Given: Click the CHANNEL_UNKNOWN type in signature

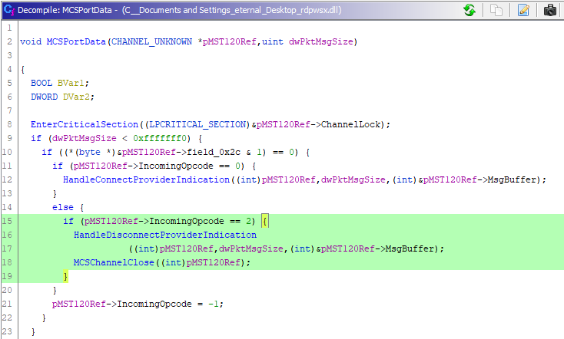Looking at the screenshot, I should (x=152, y=41).
